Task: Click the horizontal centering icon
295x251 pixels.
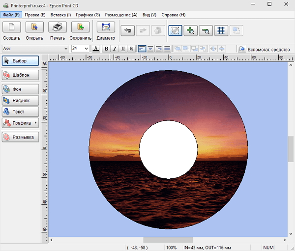Action: (213, 49)
